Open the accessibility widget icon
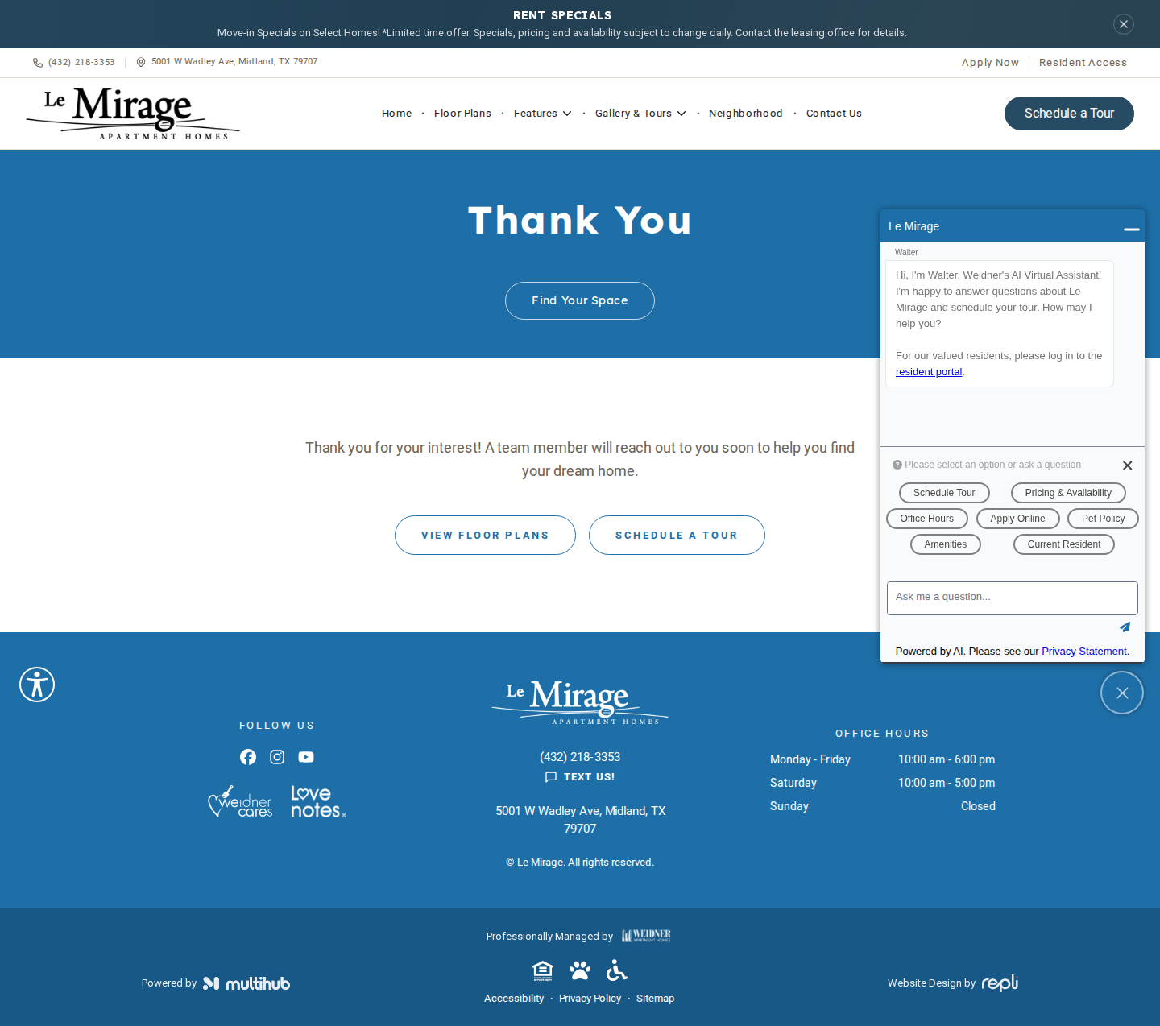1160x1026 pixels. click(37, 685)
